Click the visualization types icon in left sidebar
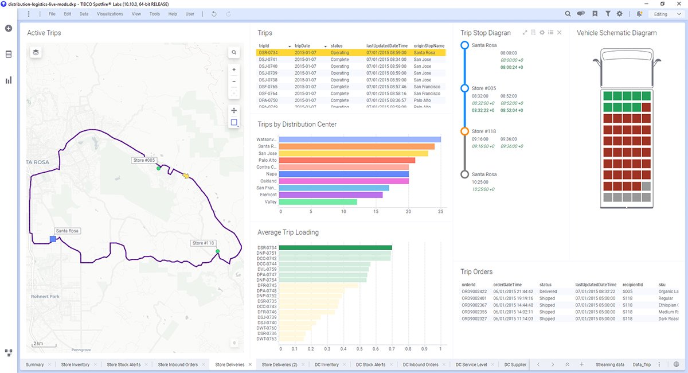 pos(8,80)
